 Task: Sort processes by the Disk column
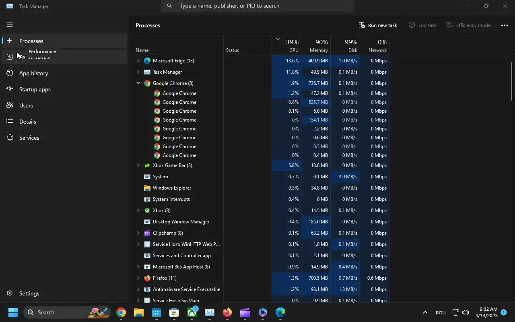coord(345,46)
